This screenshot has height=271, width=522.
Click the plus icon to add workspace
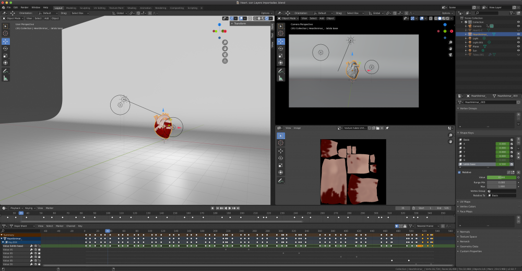pyautogui.click(x=201, y=8)
